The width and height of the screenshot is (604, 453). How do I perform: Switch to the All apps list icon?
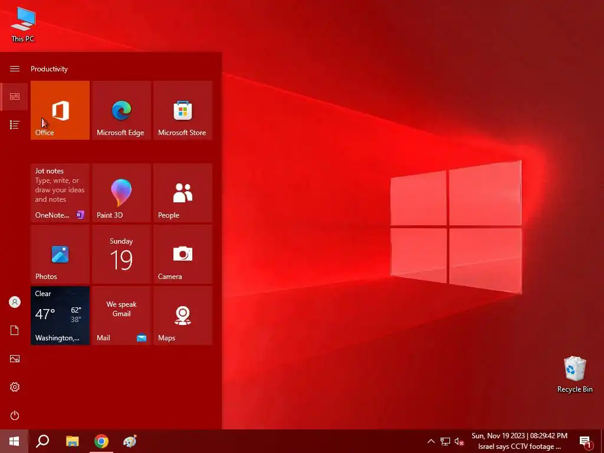tap(15, 125)
